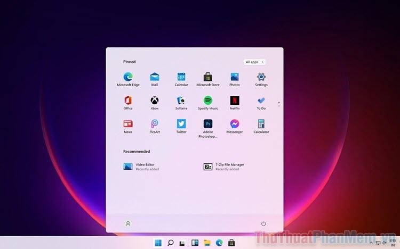Open Spotify Music
Screen dimensions: 400x249
pyautogui.click(x=208, y=103)
